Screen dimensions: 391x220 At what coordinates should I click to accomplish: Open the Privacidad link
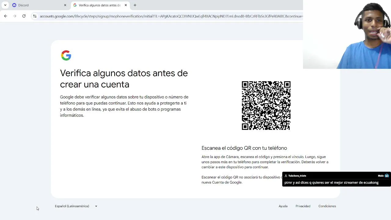click(303, 206)
